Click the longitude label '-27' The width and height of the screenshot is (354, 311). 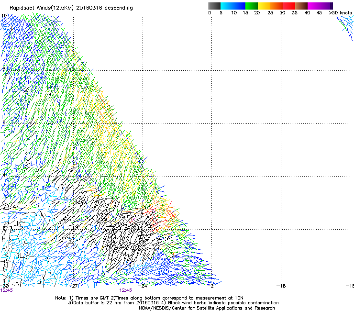tap(74, 286)
